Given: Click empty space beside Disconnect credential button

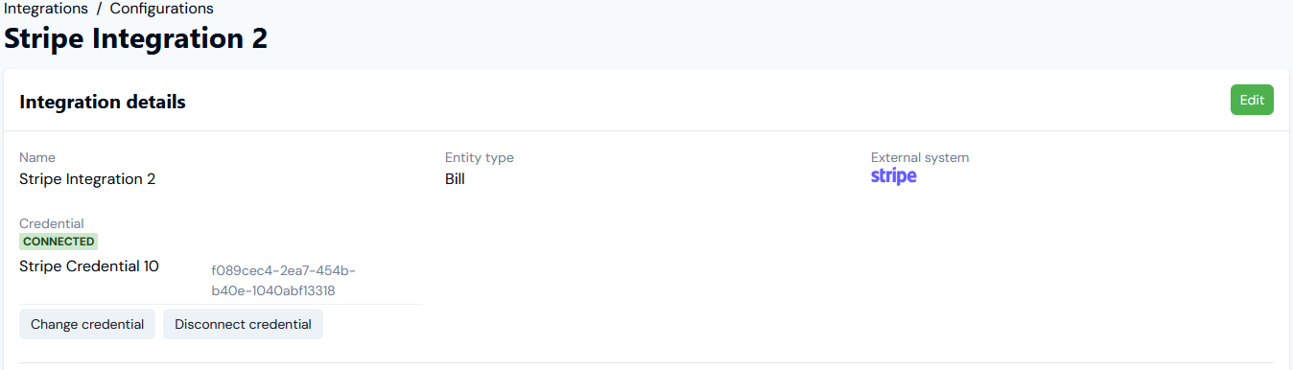Looking at the screenshot, I should tap(374, 324).
